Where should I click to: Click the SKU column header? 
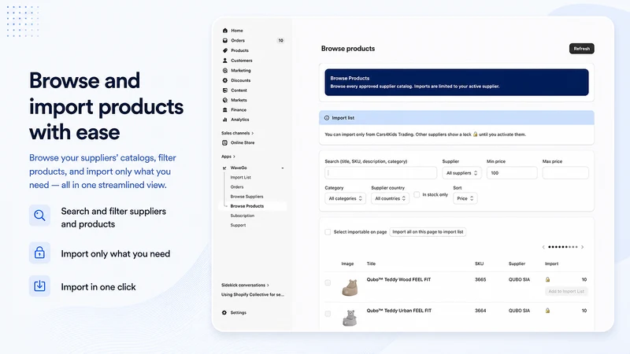(x=479, y=264)
